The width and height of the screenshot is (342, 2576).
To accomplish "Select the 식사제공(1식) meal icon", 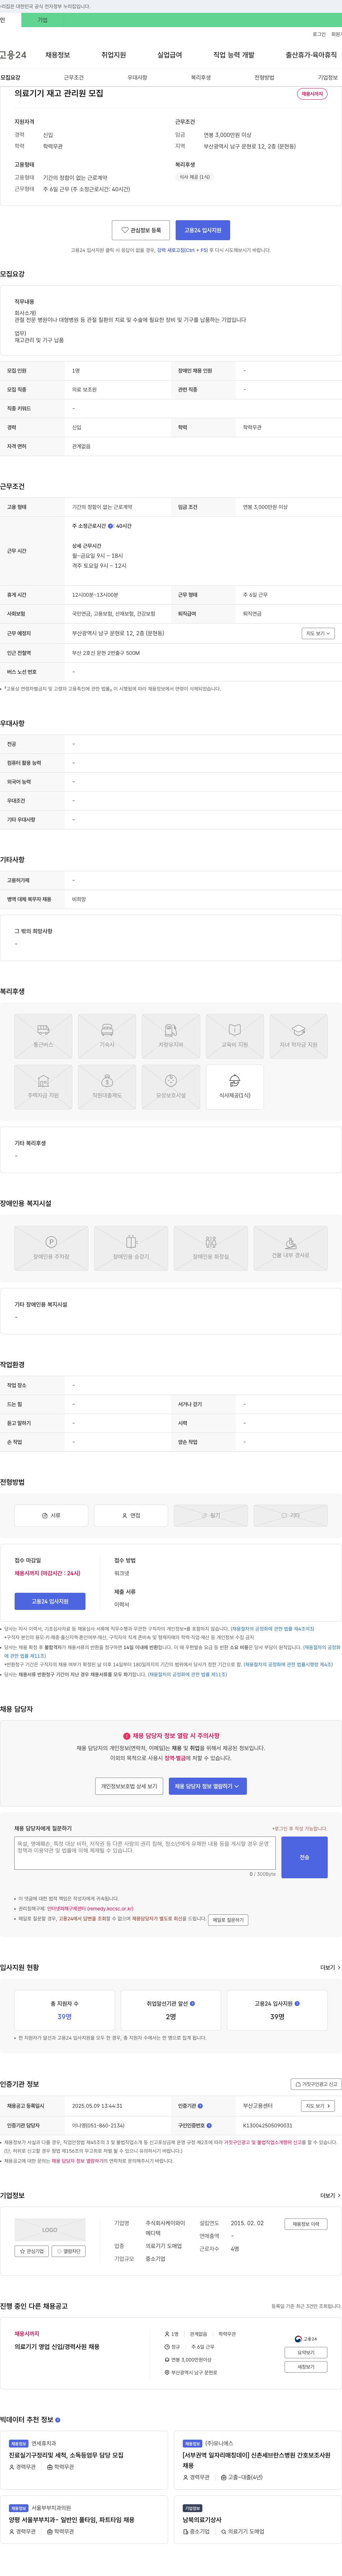I will 234,1087.
